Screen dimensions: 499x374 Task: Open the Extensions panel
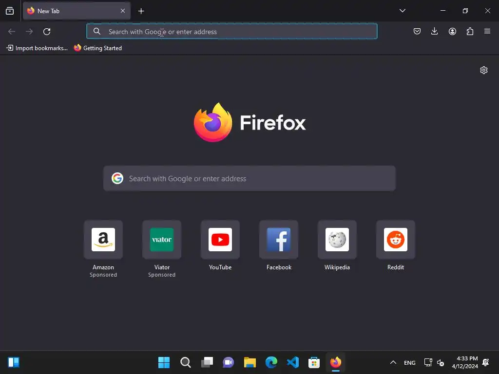click(x=470, y=31)
